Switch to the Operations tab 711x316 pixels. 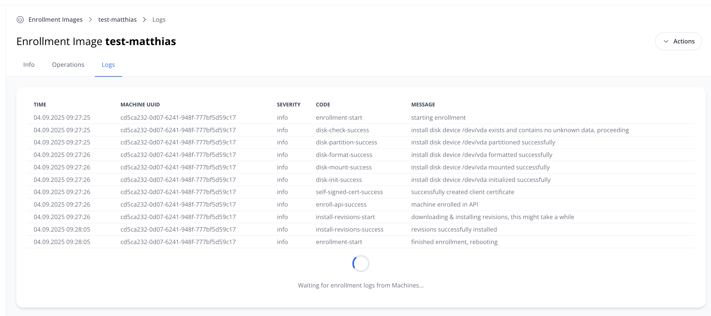click(x=68, y=65)
